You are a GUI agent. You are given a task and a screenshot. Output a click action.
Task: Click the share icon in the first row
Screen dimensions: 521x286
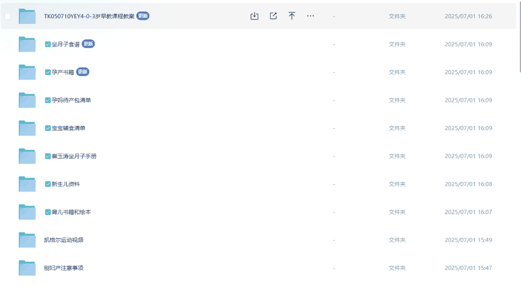[273, 16]
